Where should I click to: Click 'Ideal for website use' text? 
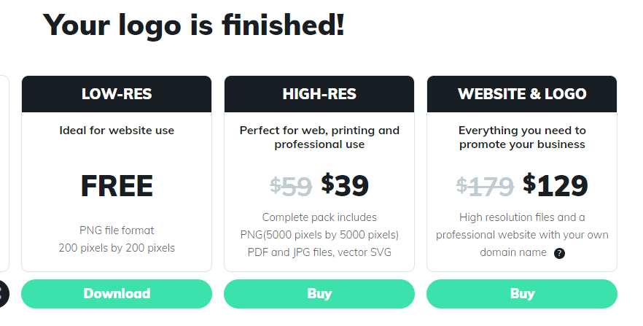[117, 131]
